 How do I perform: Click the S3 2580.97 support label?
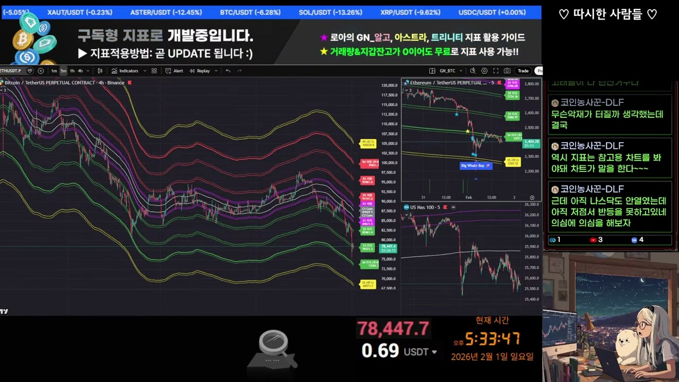(x=512, y=115)
